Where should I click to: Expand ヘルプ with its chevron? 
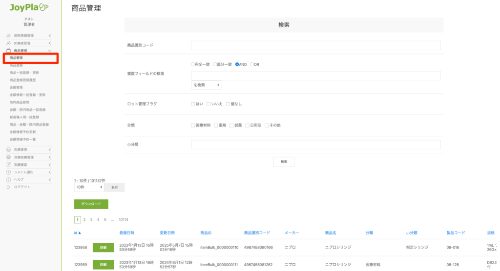click(x=50, y=180)
